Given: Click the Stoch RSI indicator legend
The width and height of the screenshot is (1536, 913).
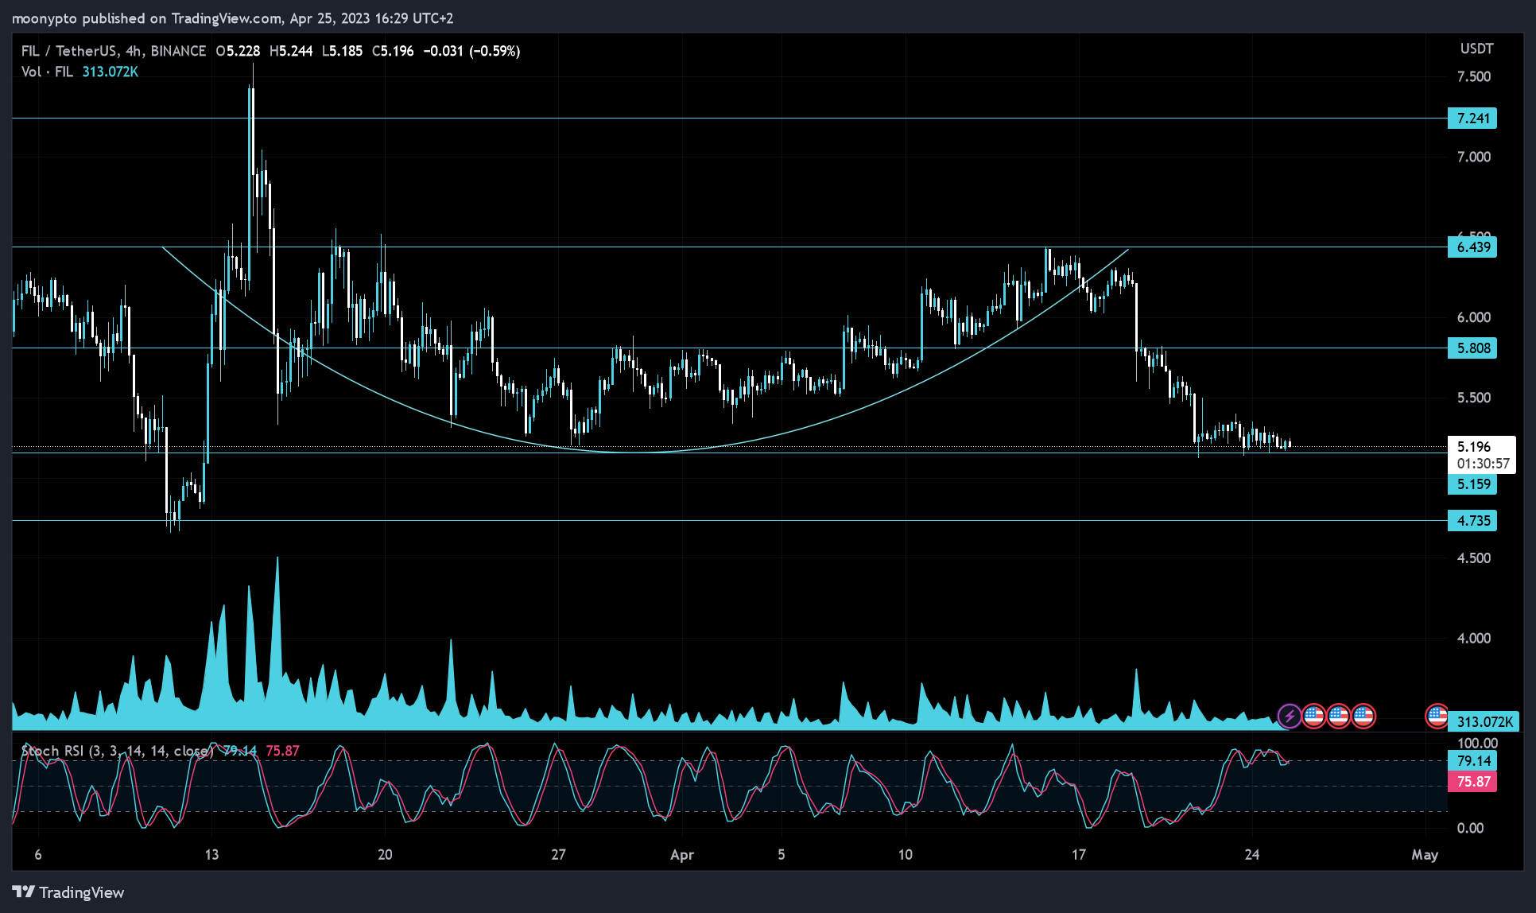Looking at the screenshot, I should (x=117, y=751).
